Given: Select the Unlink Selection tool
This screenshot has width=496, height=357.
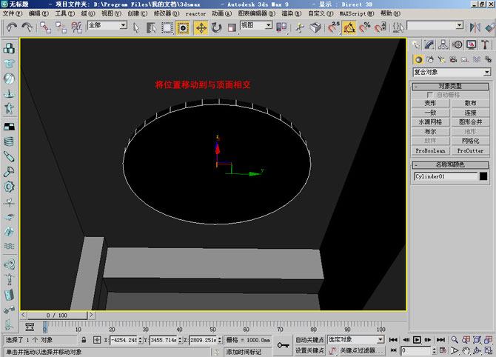Looking at the screenshot, I should click(61, 27).
